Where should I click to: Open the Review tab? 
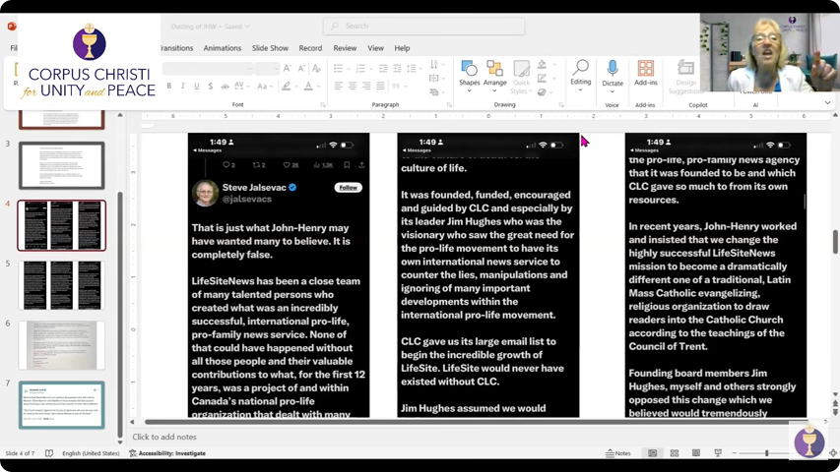point(345,48)
